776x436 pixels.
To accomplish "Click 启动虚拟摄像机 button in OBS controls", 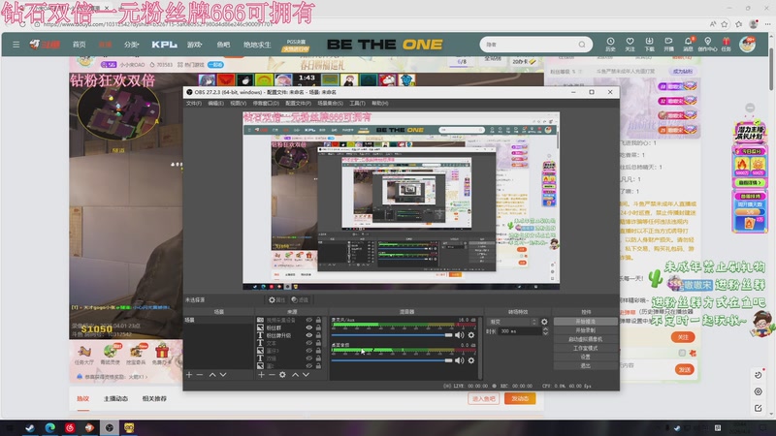I will (586, 339).
